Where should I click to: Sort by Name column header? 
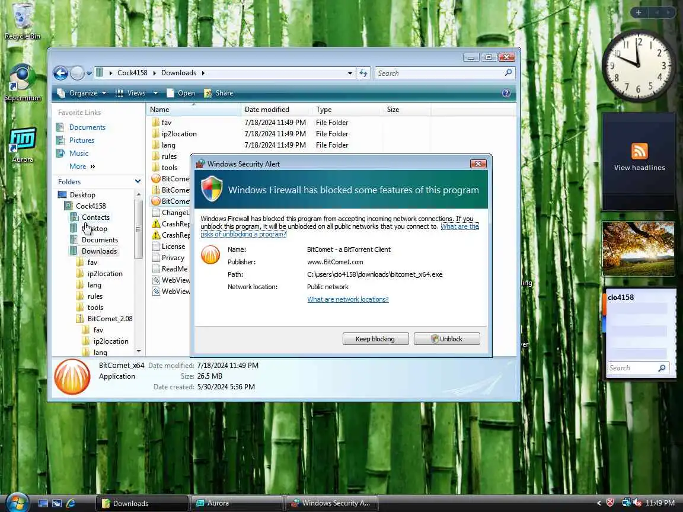[193, 110]
